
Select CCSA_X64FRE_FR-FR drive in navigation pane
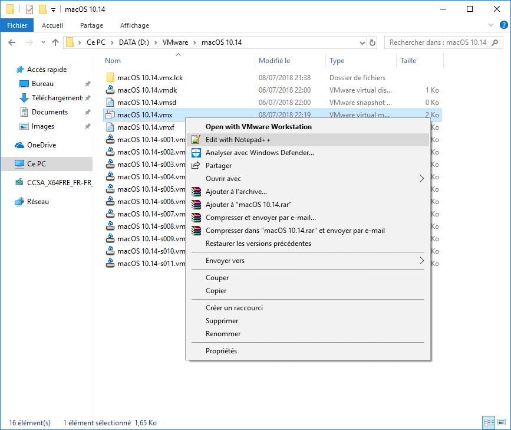click(60, 183)
